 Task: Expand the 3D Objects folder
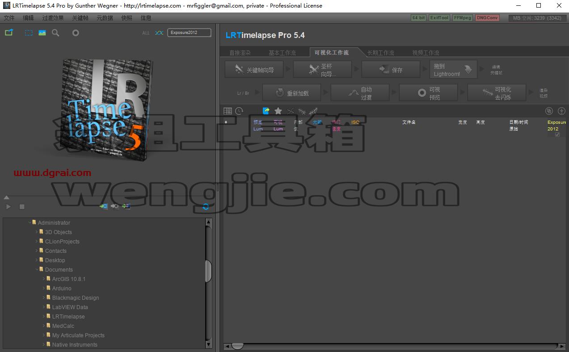pyautogui.click(x=37, y=232)
